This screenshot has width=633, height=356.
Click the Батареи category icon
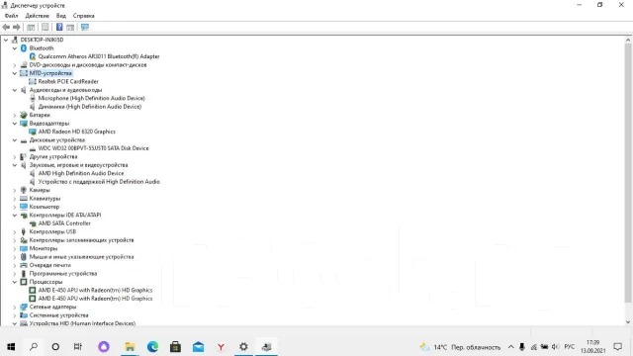click(x=24, y=115)
